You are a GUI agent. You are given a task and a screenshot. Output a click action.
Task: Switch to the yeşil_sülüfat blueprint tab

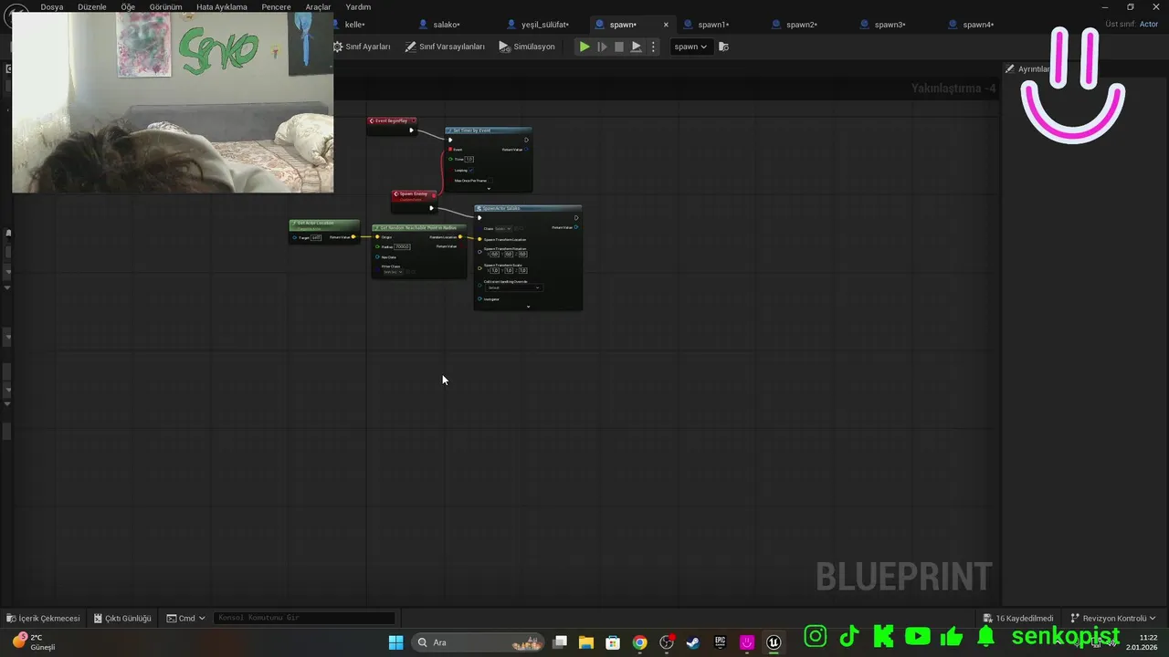(x=544, y=25)
